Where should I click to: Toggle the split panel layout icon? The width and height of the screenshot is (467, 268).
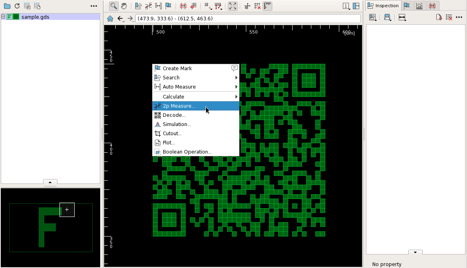356,6
